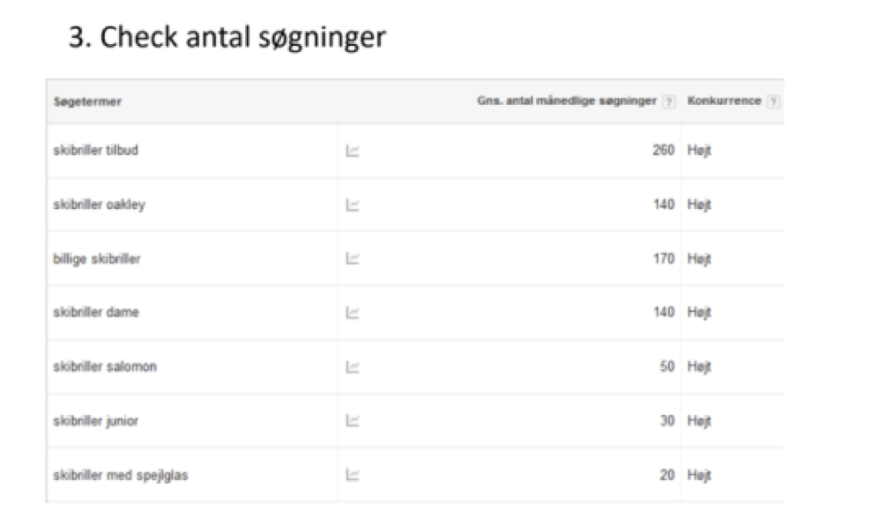
Task: Select skibriller med spejlglas keyword
Action: click(x=121, y=475)
